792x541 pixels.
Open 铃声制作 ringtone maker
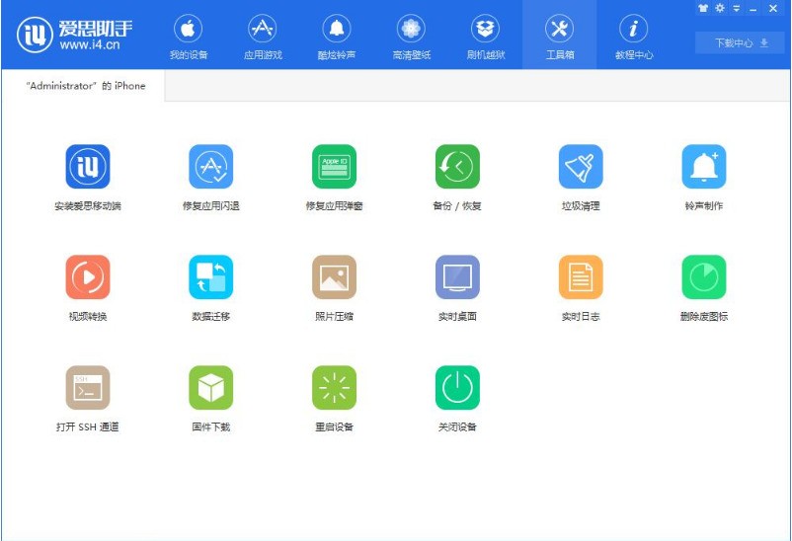pos(704,167)
